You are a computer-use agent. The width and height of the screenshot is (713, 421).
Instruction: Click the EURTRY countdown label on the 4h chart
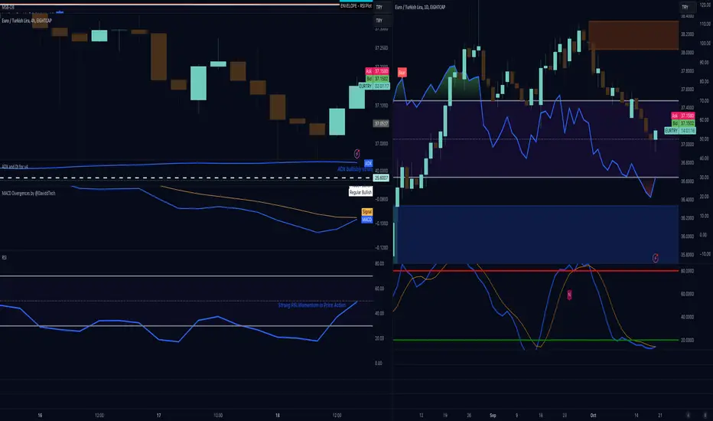click(x=374, y=86)
